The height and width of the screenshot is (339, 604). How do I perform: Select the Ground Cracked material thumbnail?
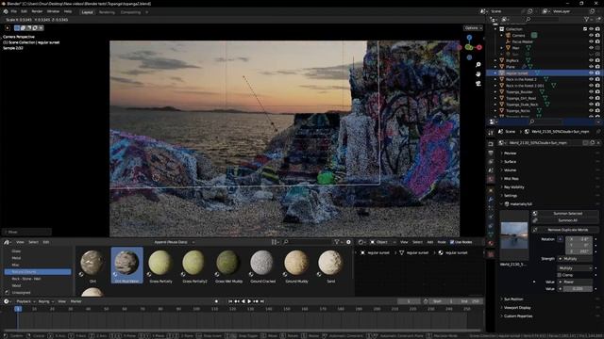click(x=262, y=266)
